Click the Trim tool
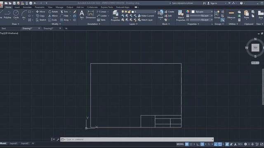The height and width of the screenshot is (148, 264). 64,12
